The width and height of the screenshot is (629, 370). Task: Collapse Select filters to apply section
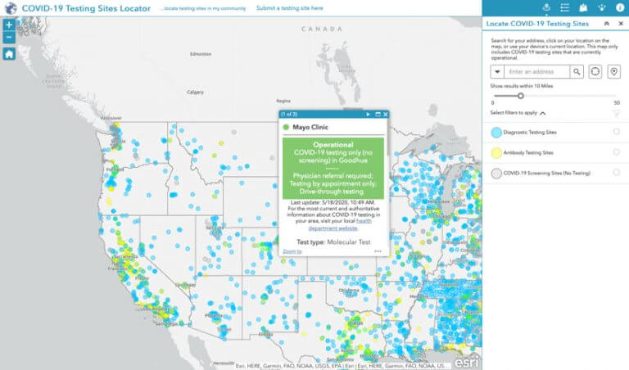(542, 113)
